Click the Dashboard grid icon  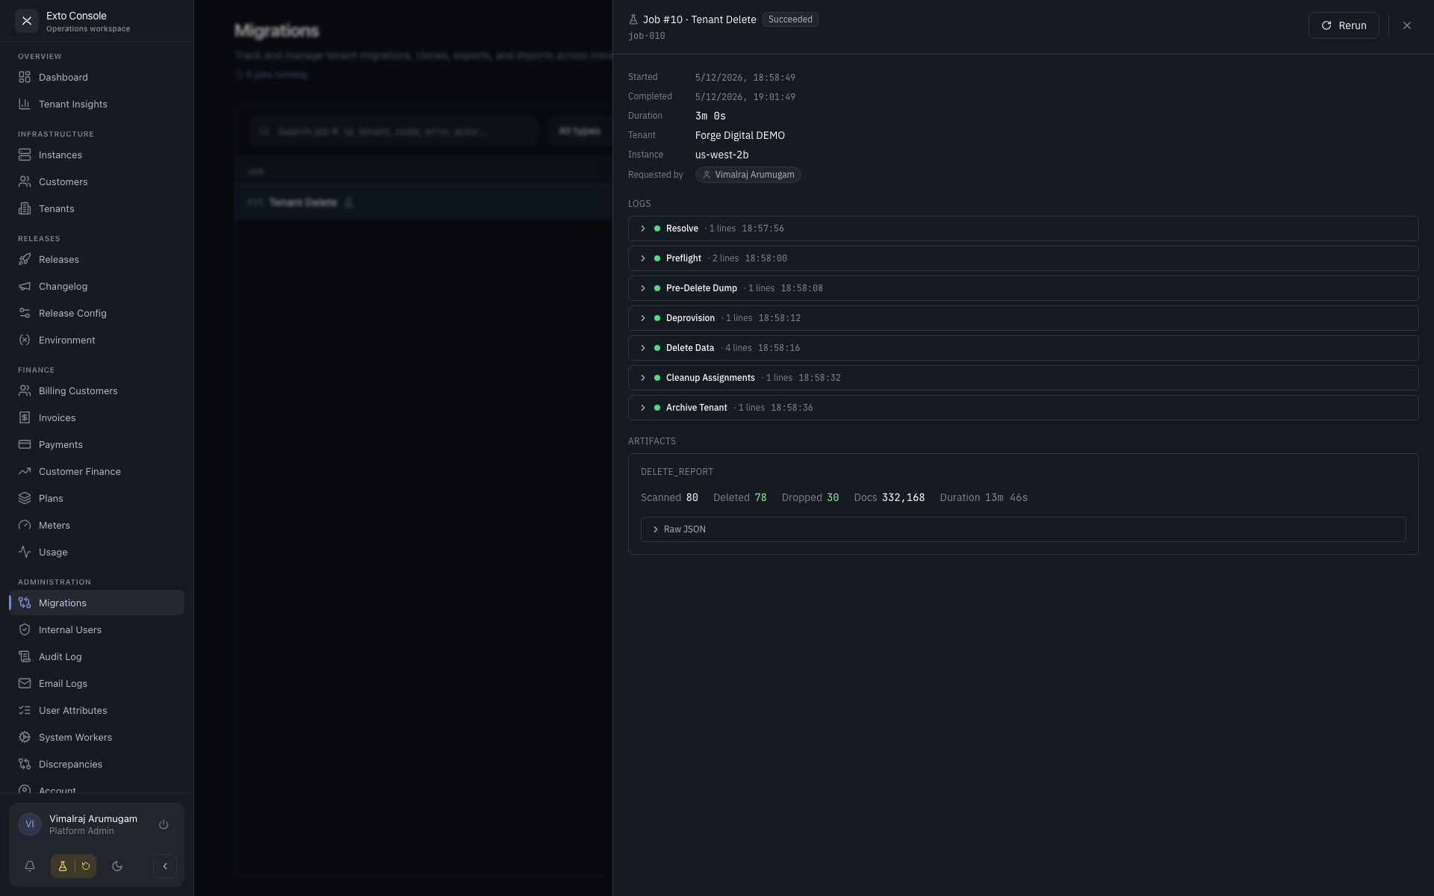pos(25,77)
